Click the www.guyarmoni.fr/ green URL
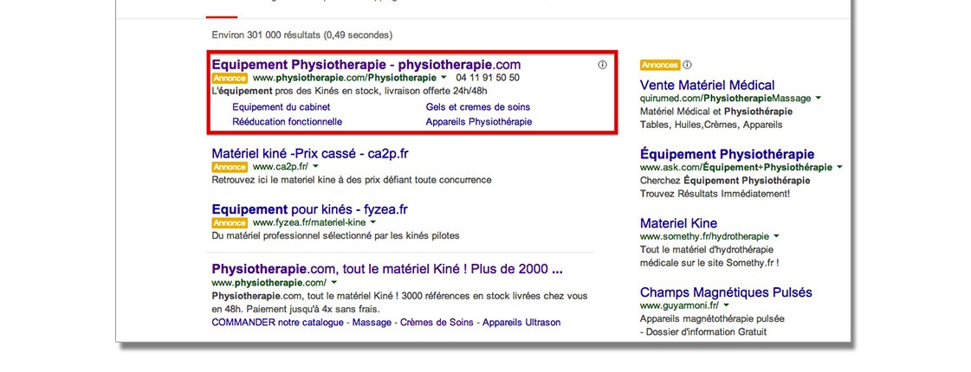971x372 pixels. (x=679, y=305)
